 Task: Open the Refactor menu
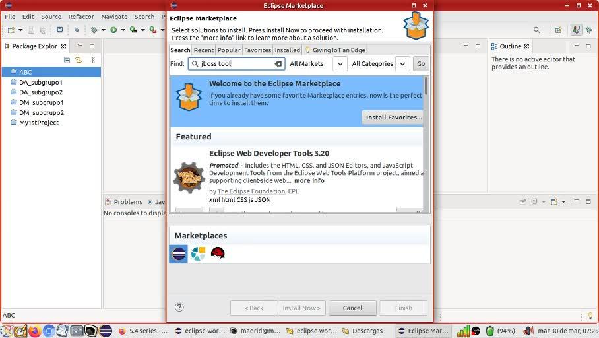tap(81, 17)
